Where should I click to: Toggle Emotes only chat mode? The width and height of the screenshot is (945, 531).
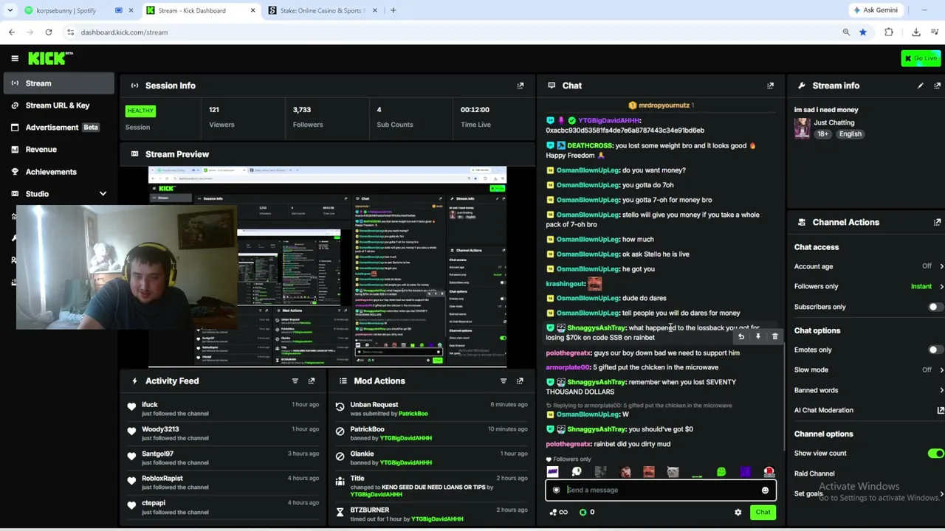935,350
